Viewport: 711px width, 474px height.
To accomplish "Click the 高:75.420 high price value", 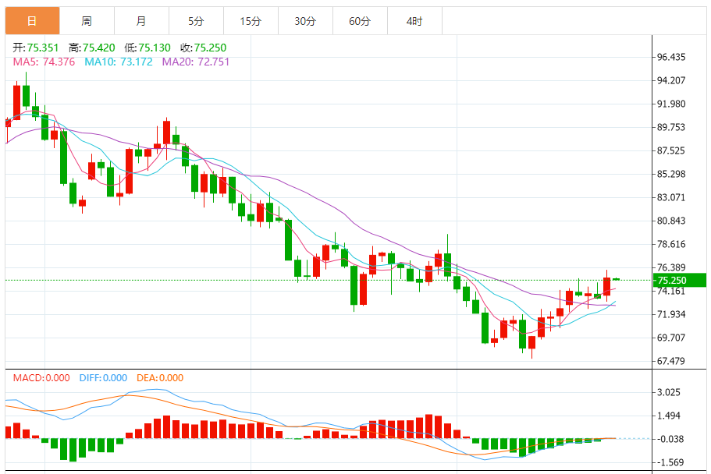I will tap(92, 48).
